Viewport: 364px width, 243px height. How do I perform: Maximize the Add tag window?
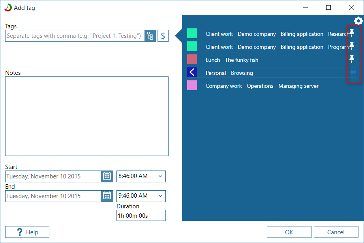[328, 7]
